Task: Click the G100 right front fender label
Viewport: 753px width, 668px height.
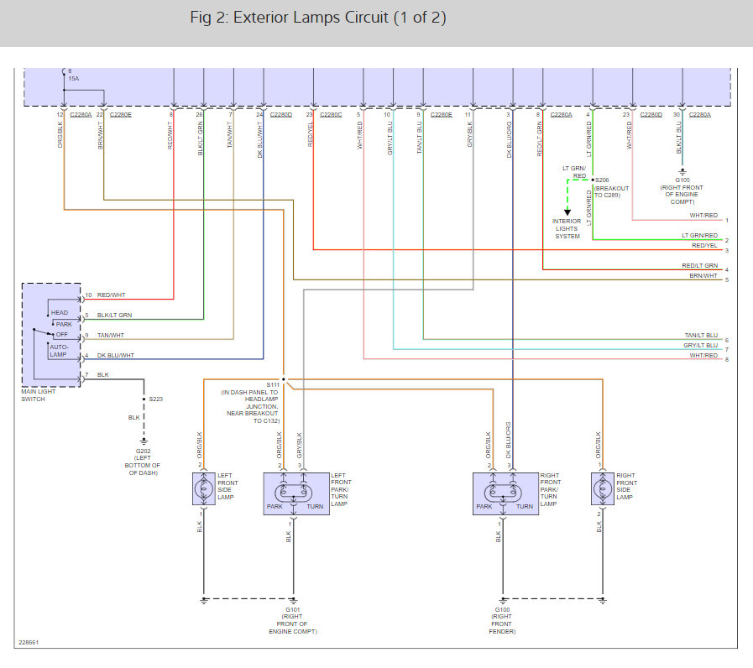Action: coord(502,620)
